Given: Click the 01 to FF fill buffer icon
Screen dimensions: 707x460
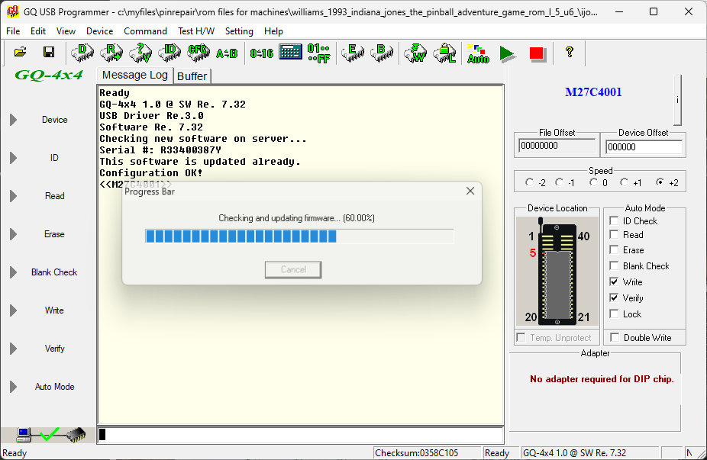Looking at the screenshot, I should click(x=318, y=53).
